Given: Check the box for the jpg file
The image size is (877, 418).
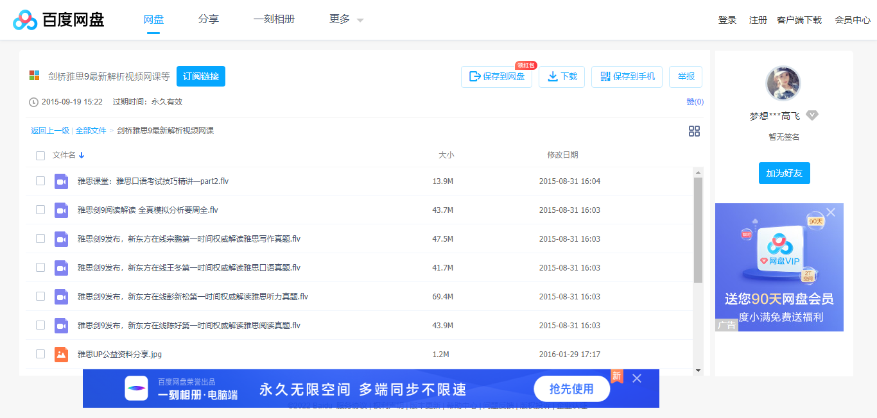Looking at the screenshot, I should tap(40, 353).
